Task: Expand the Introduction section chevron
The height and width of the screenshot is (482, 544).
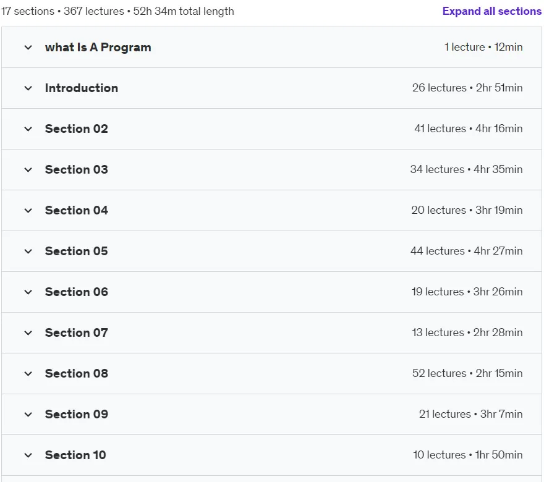Action: point(28,88)
